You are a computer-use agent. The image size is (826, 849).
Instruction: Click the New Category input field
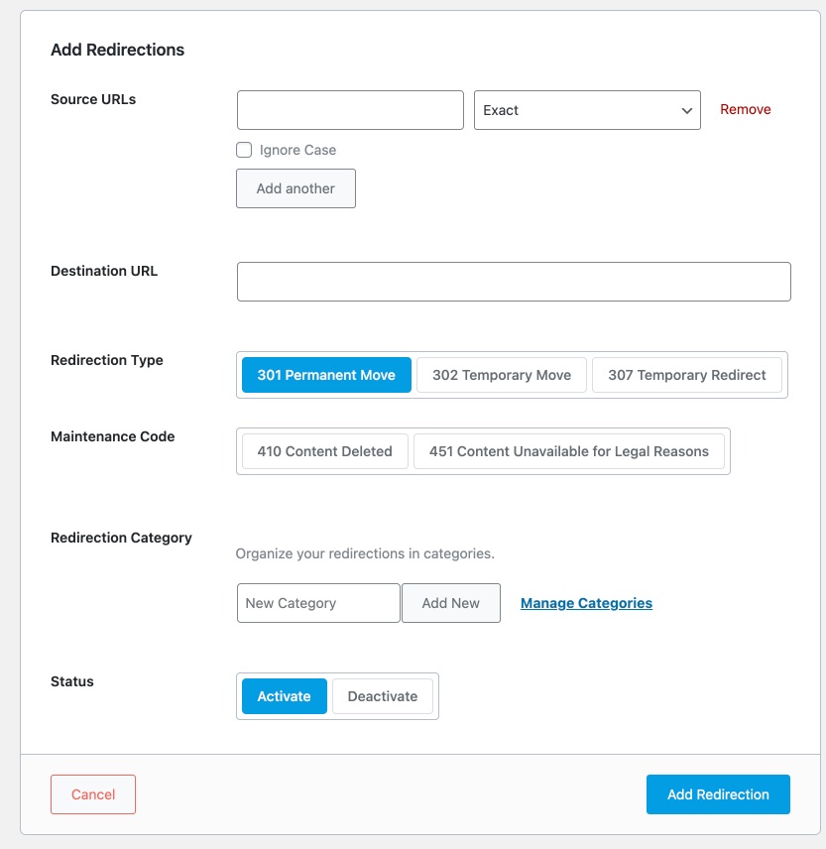coord(318,603)
